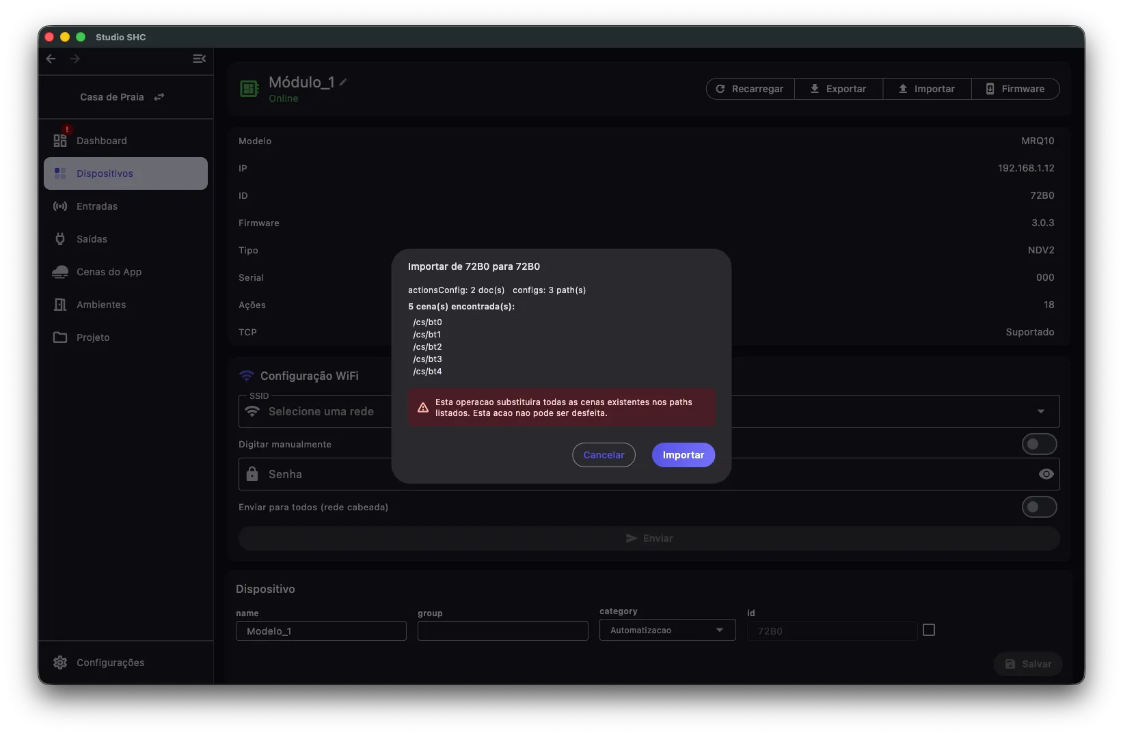
Task: Click the green module chip icon
Action: [249, 89]
